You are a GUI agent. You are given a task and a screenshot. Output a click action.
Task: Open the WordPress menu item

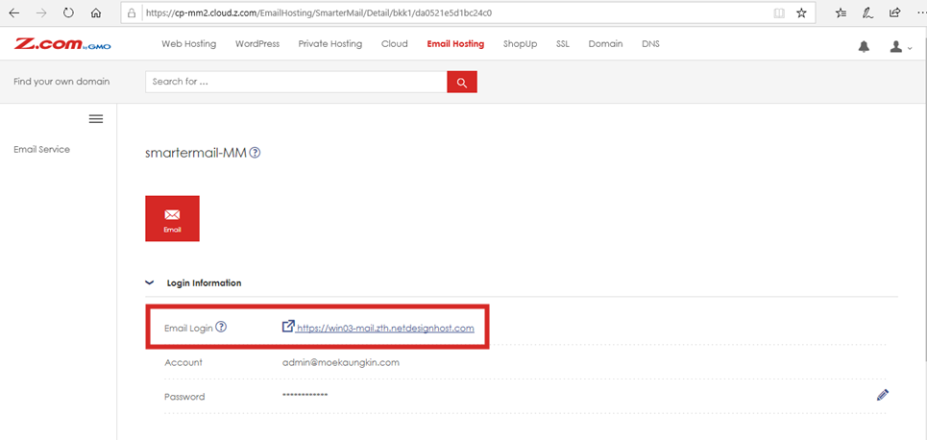(x=257, y=44)
